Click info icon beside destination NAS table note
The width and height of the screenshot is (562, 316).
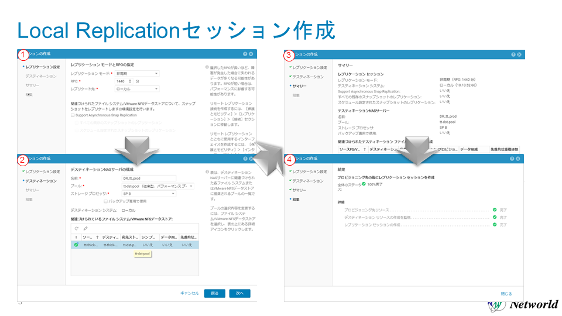click(x=207, y=172)
